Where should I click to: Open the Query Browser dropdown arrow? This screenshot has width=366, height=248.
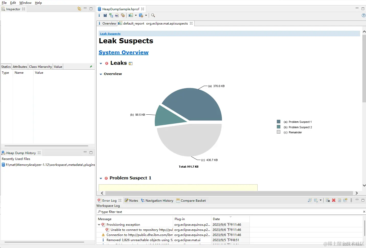point(146,15)
